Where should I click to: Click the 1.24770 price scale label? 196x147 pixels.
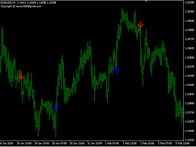tap(190, 39)
